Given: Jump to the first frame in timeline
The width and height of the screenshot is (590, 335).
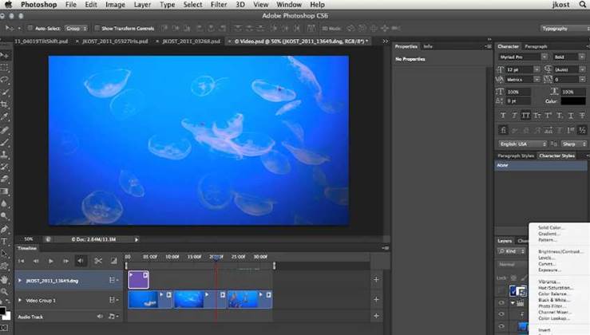Looking at the screenshot, I should click(22, 261).
